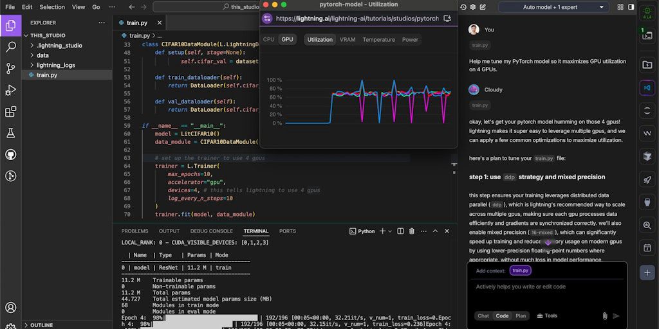Open the Auto model + 1 expert dropdown

point(553,7)
